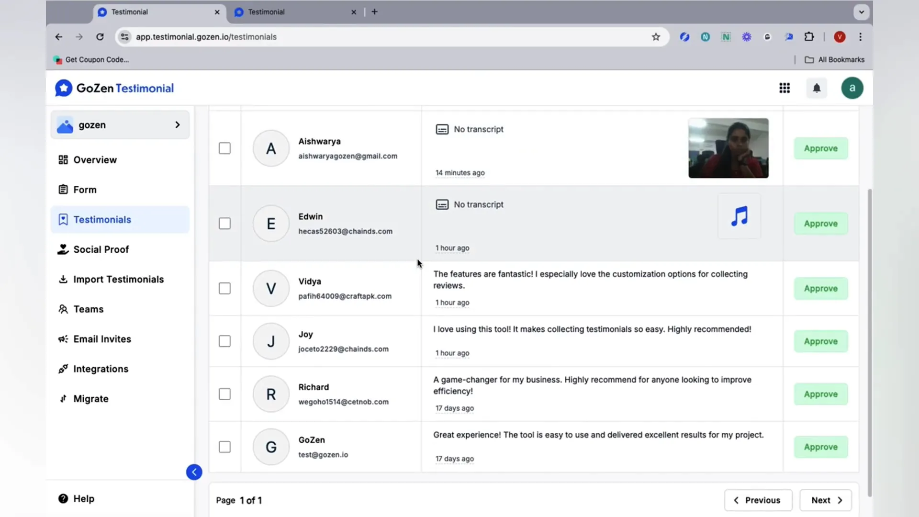919x517 pixels.
Task: Expand the gozen workspace switcher
Action: 120,125
